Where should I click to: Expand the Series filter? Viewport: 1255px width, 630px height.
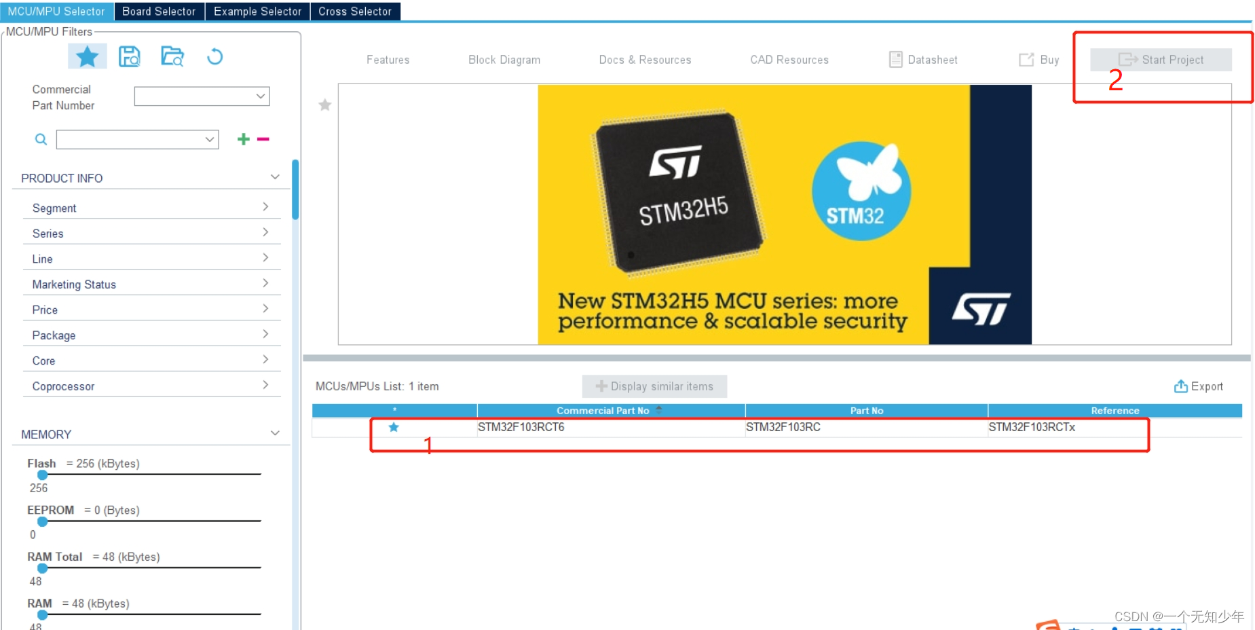tap(265, 232)
